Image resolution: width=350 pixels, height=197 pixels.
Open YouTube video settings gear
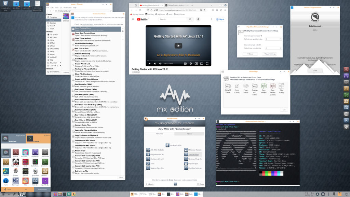191,64
